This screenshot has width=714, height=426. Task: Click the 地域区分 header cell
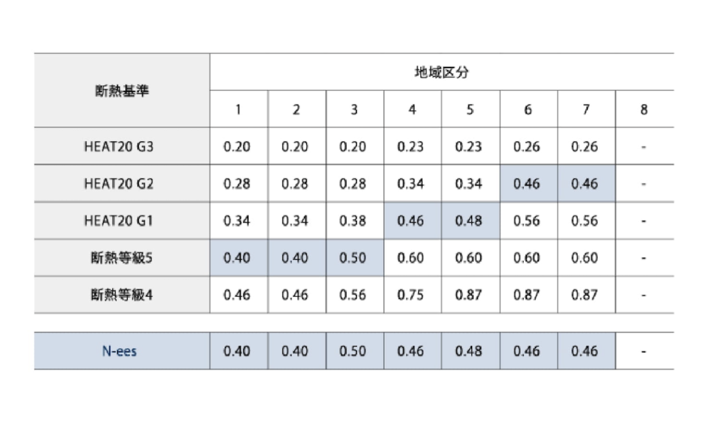(x=441, y=73)
